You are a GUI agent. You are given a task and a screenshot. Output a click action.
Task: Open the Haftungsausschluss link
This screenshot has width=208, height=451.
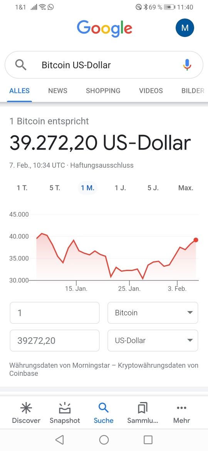pos(102,165)
